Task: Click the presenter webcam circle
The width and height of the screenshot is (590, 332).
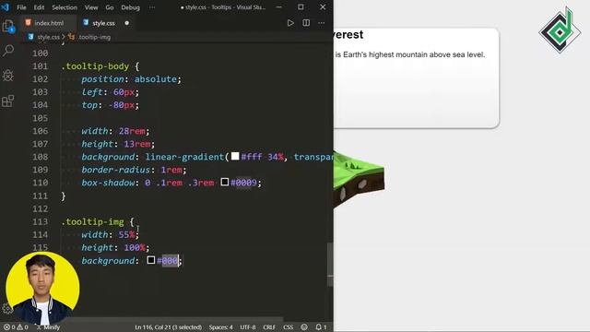Action: (x=42, y=289)
